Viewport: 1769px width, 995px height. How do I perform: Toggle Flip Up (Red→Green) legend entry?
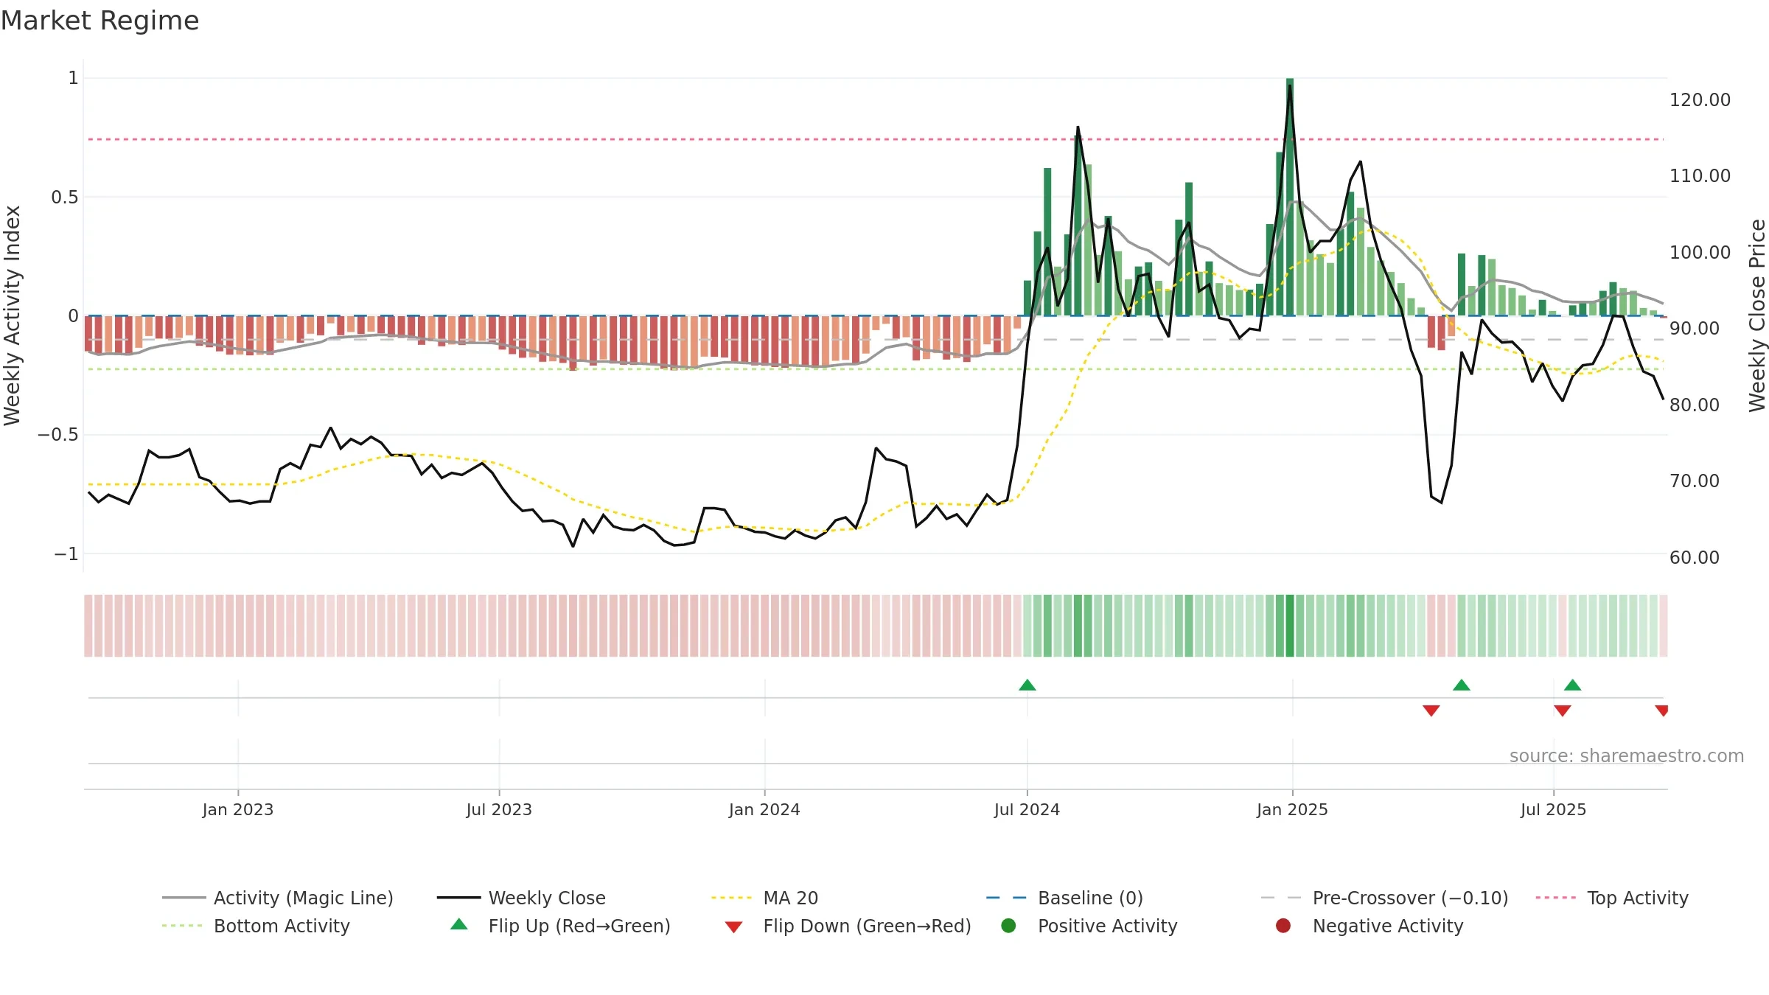pos(560,926)
